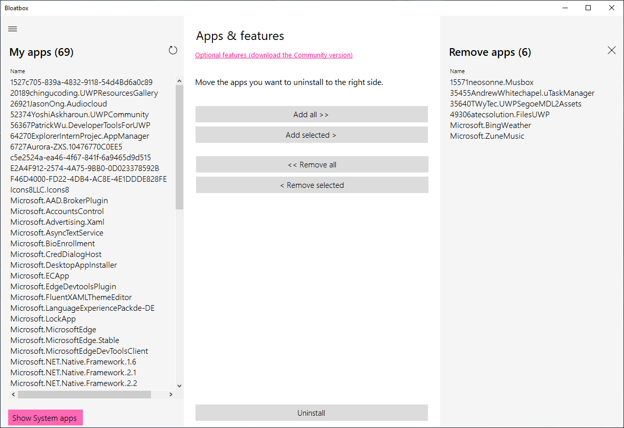
Task: Toggle the Show System apps button
Action: pyautogui.click(x=45, y=418)
